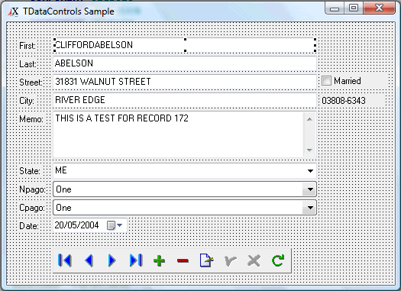This screenshot has height=291, width=401.
Task: Toggle the Married checkbox
Action: pyautogui.click(x=326, y=81)
